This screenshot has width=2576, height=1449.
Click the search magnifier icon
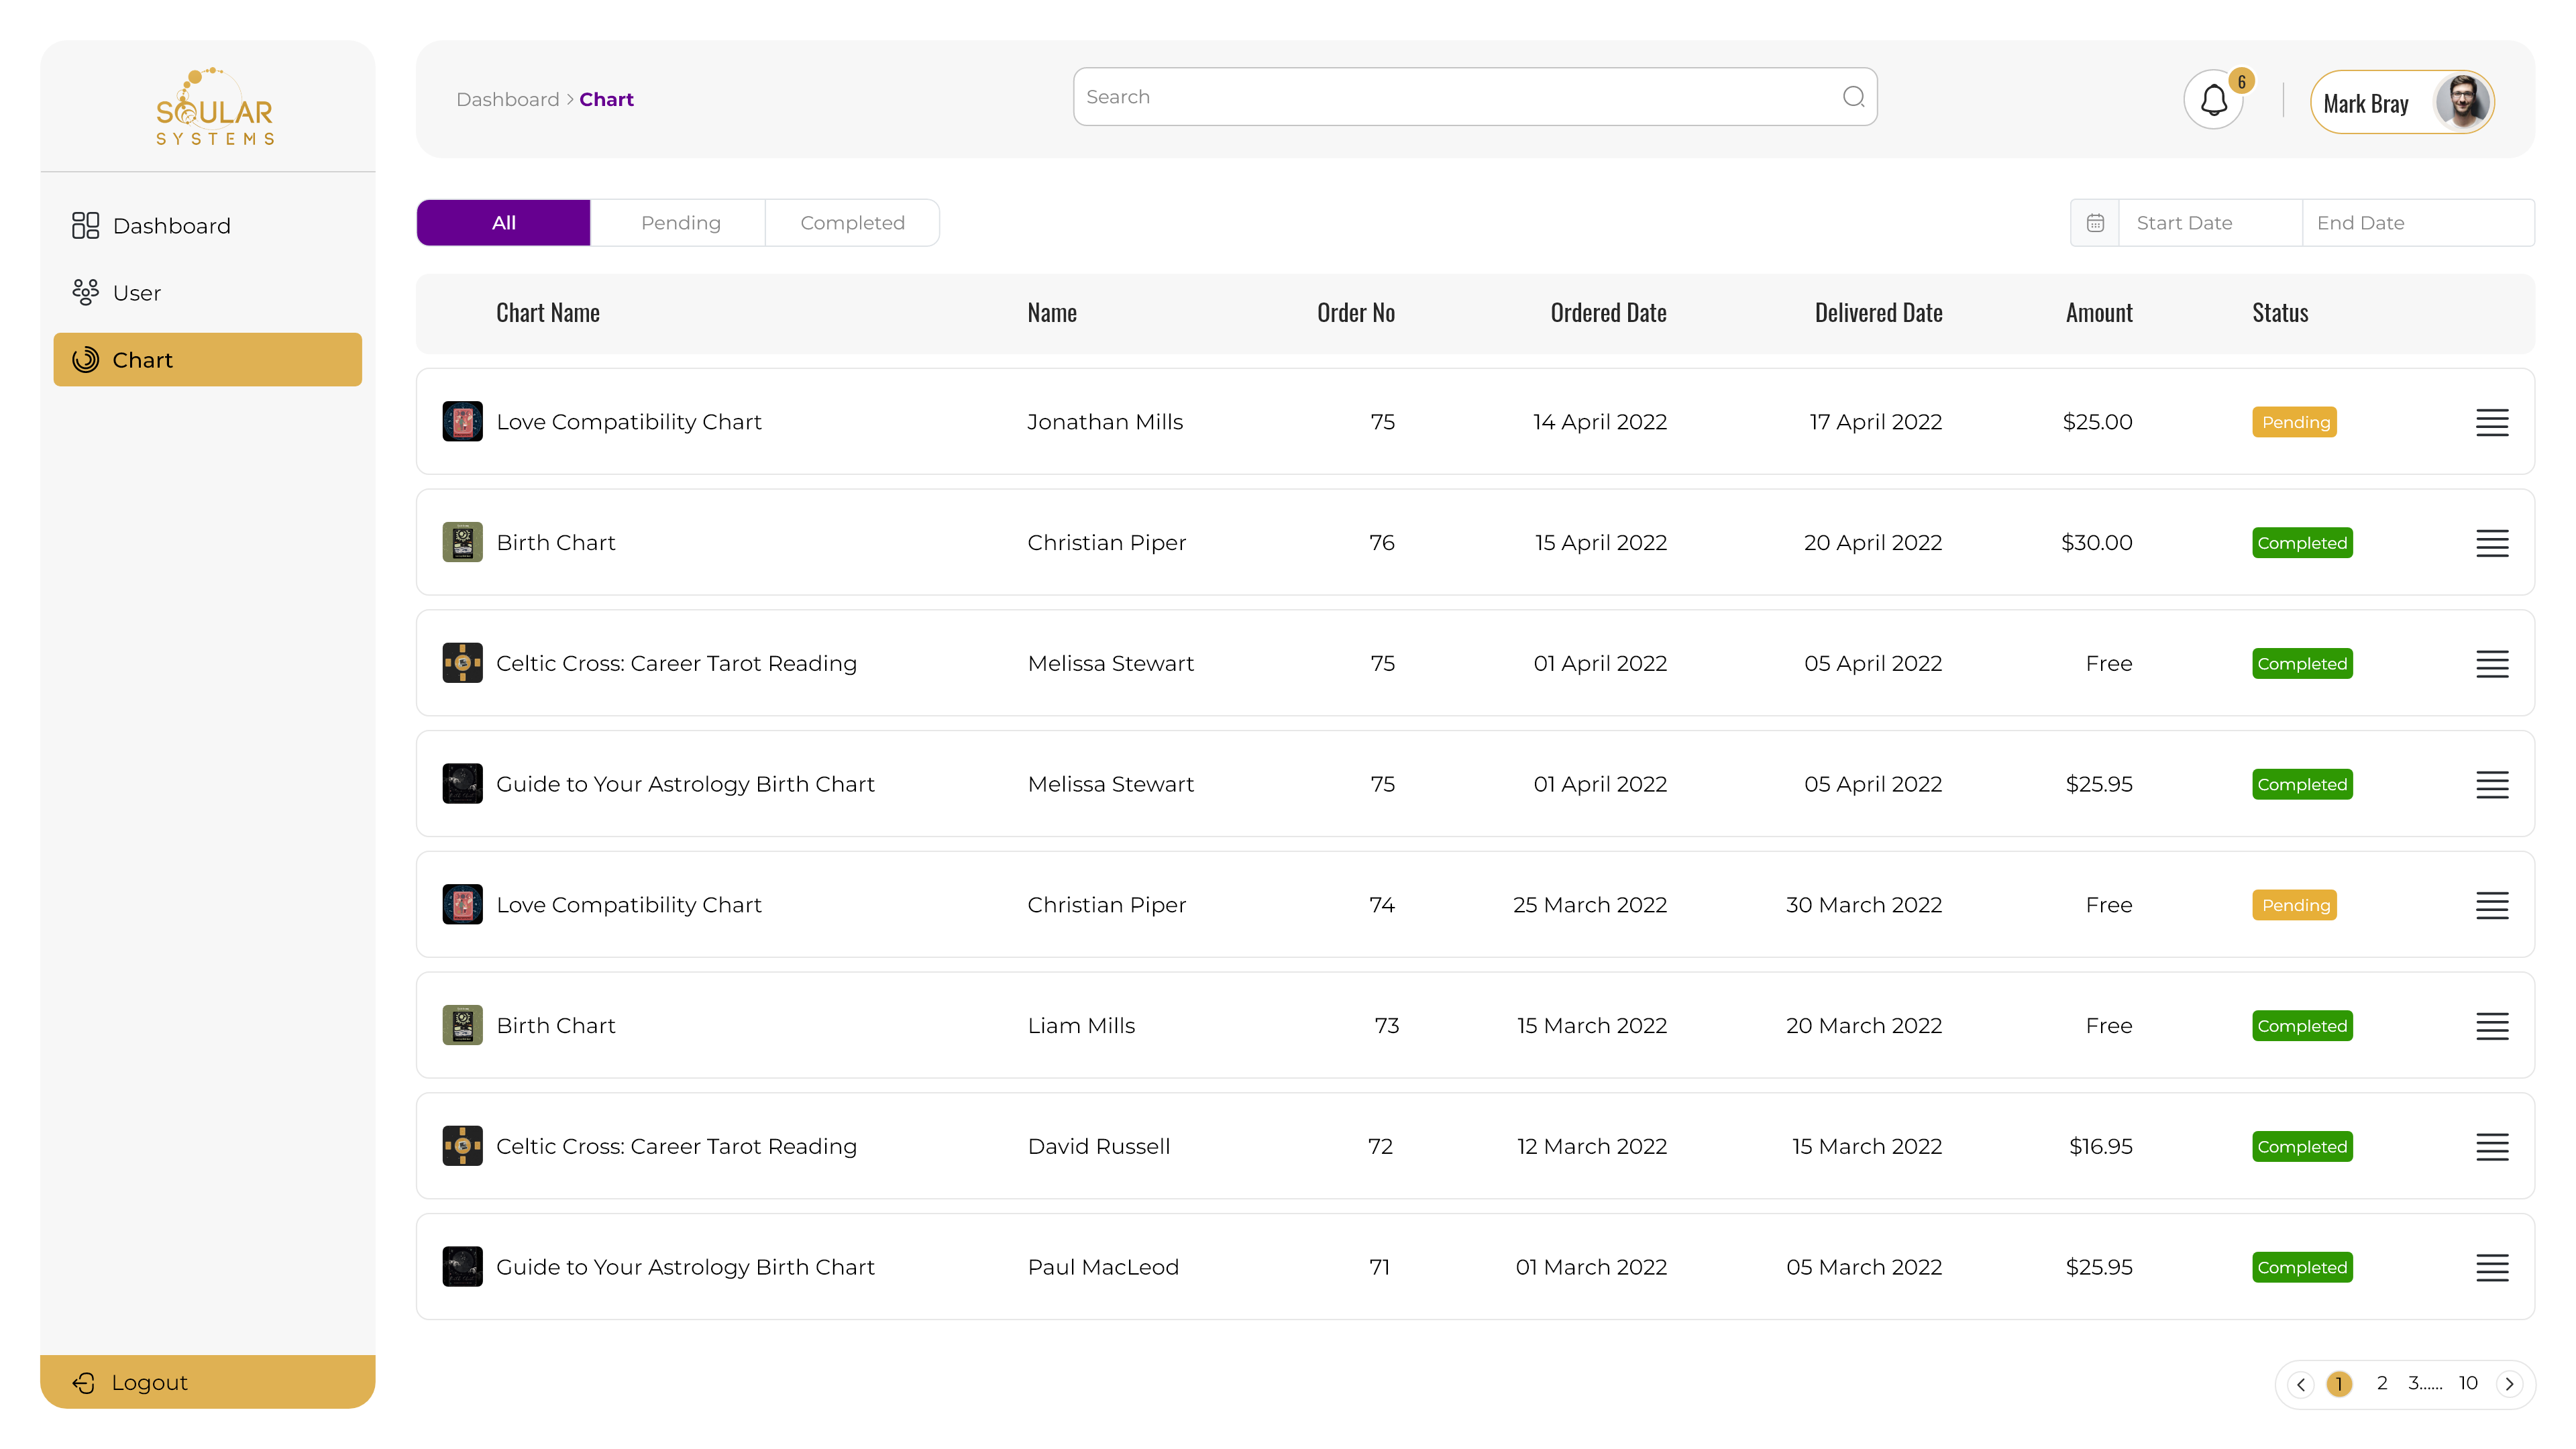click(x=1853, y=97)
